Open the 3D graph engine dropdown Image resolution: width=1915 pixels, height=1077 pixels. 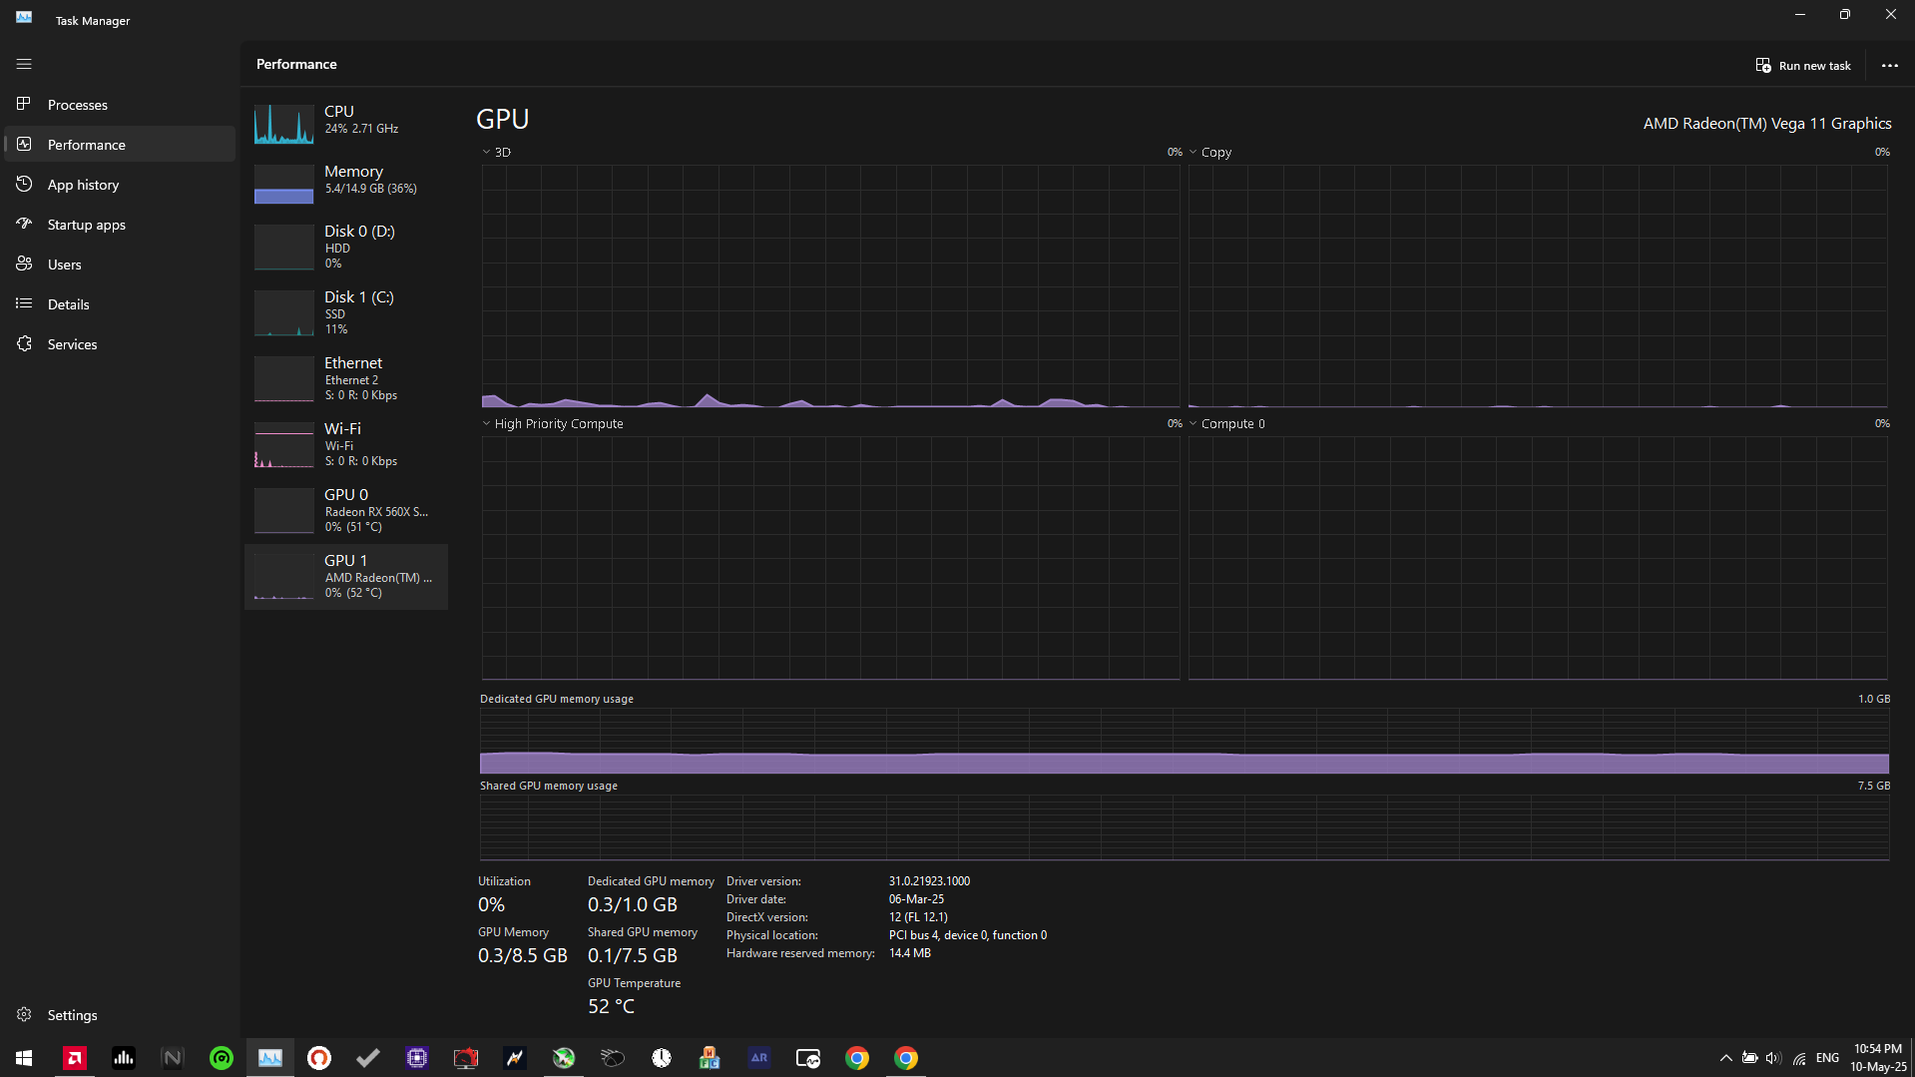[x=496, y=153]
